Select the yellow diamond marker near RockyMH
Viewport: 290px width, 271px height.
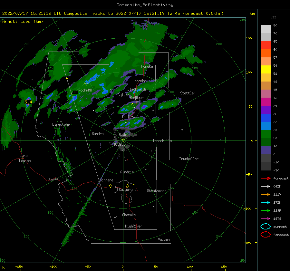(x=86, y=84)
